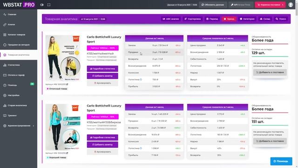298x168 pixels.
Task: Add the 129 шт. product to supply
Action: click(270, 72)
